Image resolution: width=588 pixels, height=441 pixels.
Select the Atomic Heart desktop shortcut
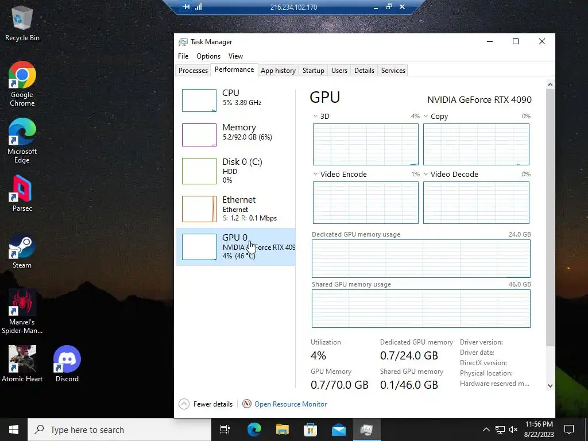point(22,363)
